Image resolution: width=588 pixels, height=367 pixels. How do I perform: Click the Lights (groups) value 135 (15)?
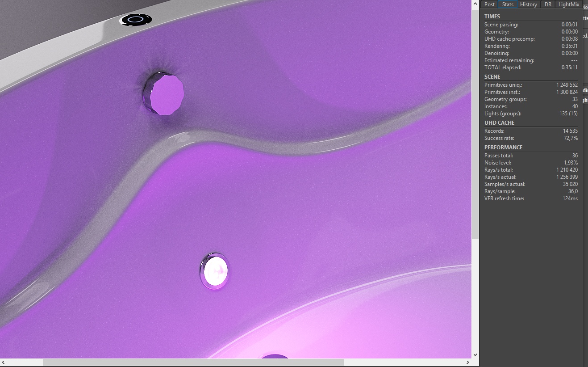[569, 114]
